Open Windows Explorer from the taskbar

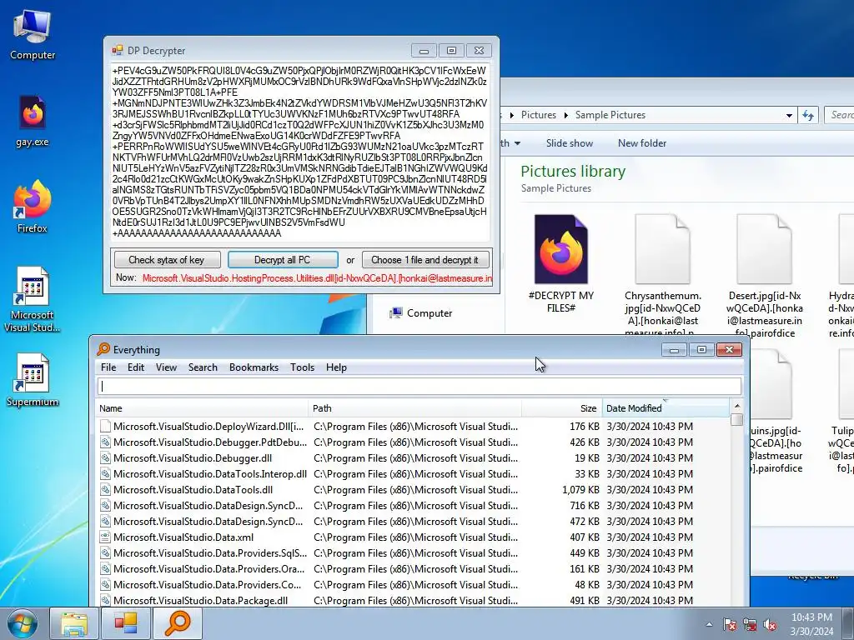pos(74,623)
